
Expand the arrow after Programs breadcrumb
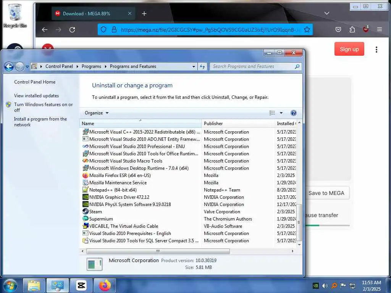click(105, 66)
